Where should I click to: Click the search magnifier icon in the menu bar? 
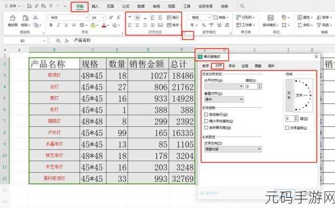[242, 6]
